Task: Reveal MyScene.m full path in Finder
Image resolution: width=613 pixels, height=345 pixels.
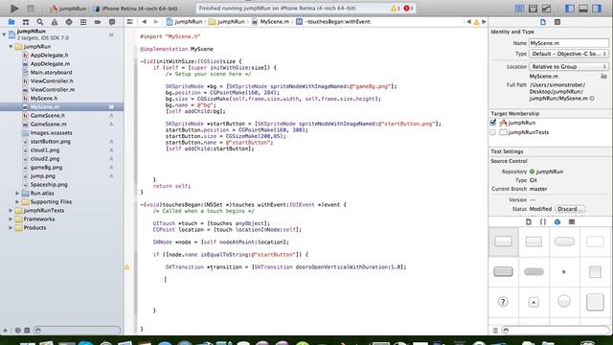Action: click(x=592, y=99)
